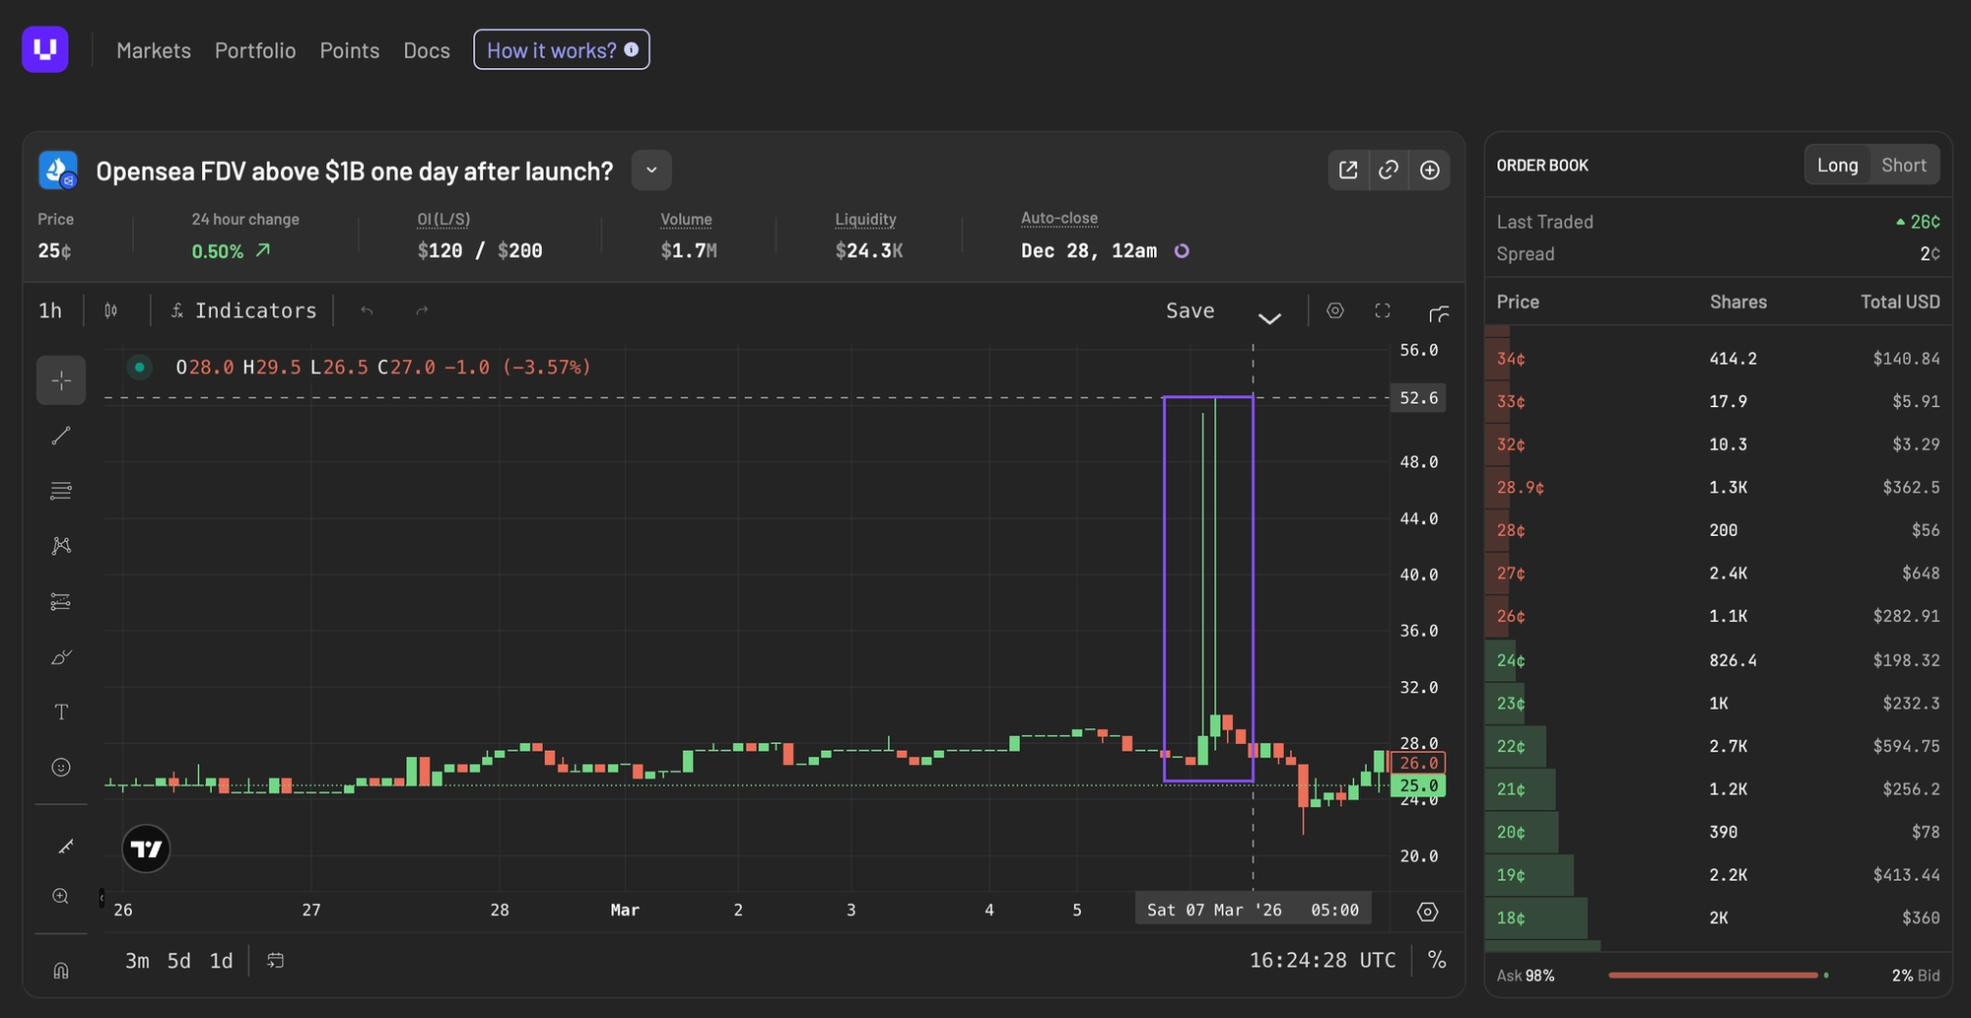Select the 5d date range

tap(179, 961)
